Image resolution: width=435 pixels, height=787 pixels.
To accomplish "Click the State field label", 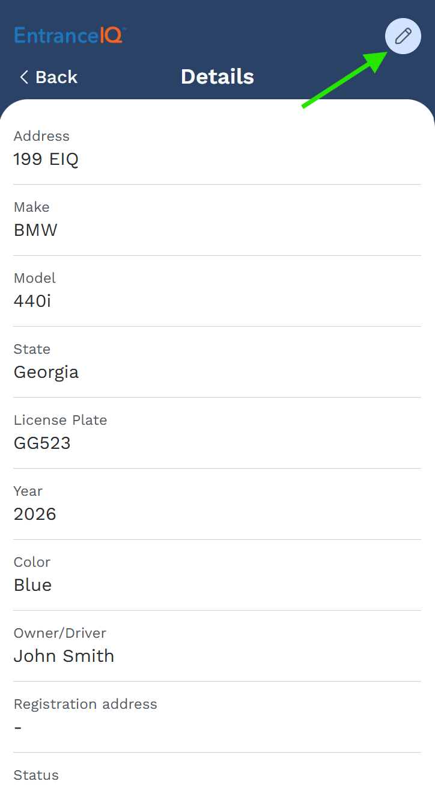I will (32, 349).
